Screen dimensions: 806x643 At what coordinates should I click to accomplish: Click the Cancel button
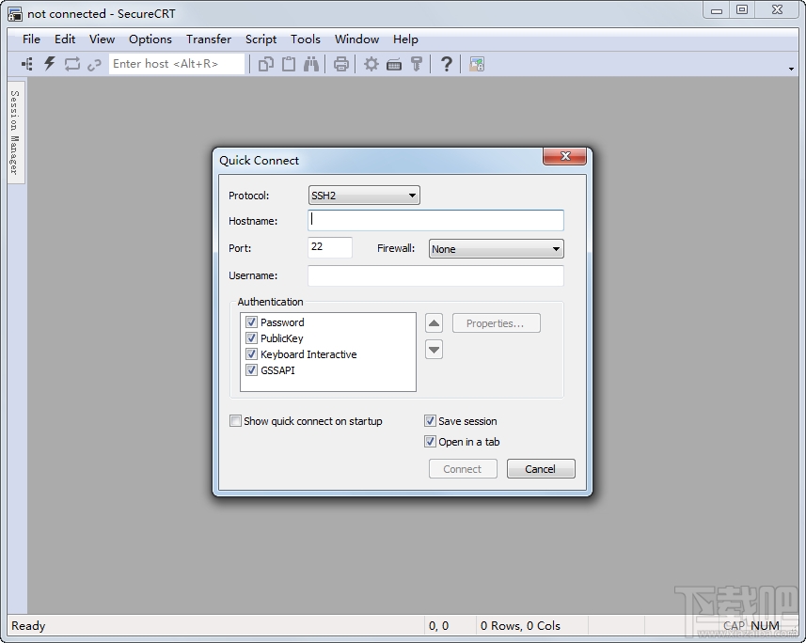(541, 469)
